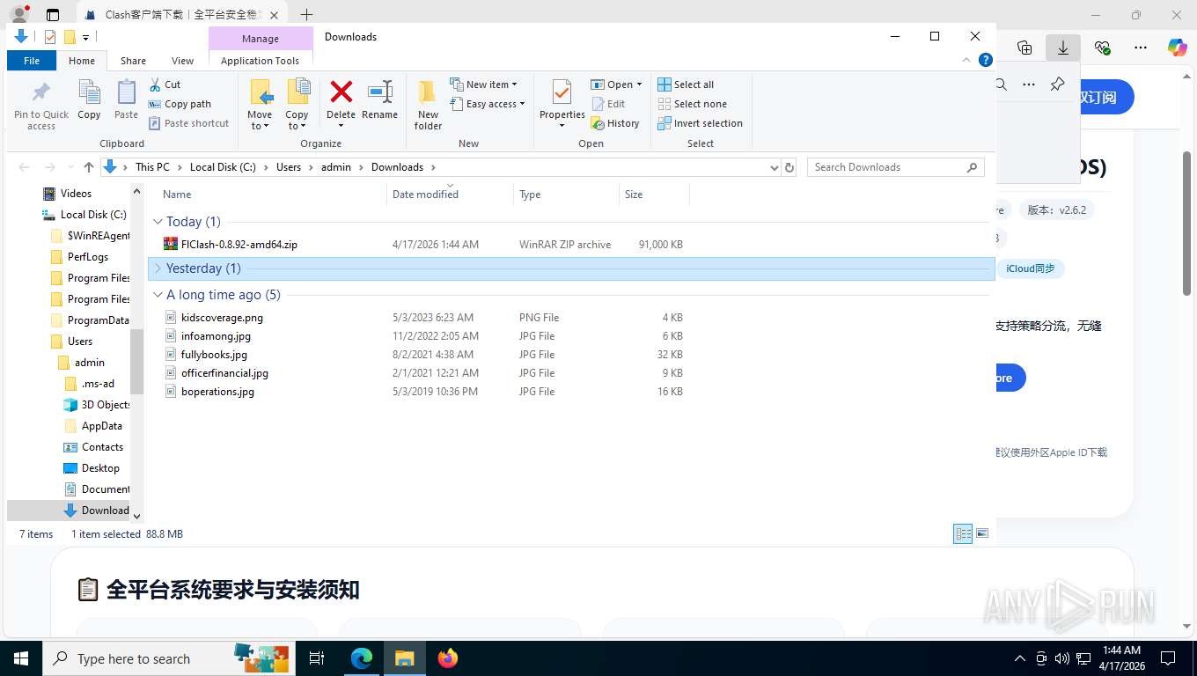Click Invert selection

[x=700, y=123]
